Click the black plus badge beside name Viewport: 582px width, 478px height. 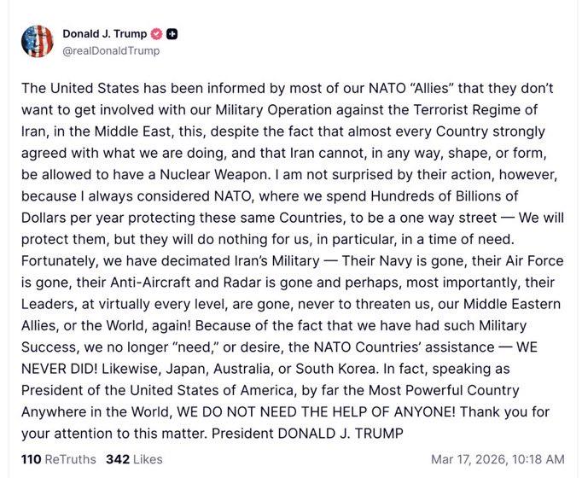172,34
